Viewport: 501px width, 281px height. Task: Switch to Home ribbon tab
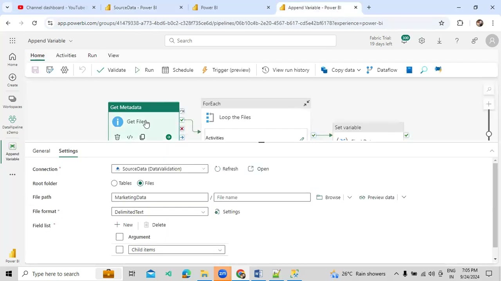pos(38,55)
